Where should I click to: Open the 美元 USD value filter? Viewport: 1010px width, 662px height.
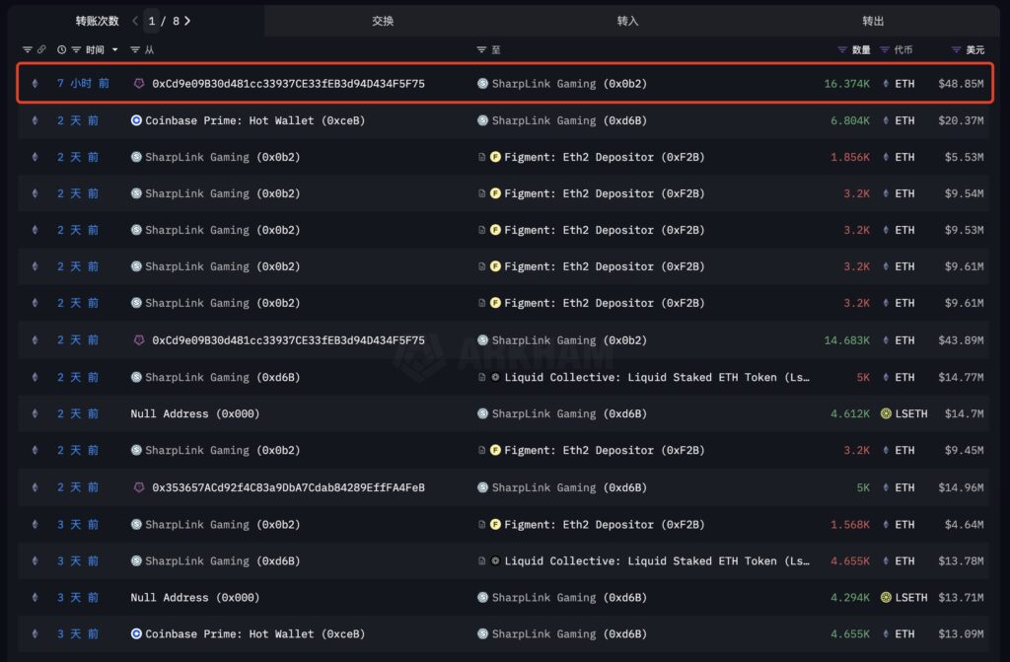[956, 49]
